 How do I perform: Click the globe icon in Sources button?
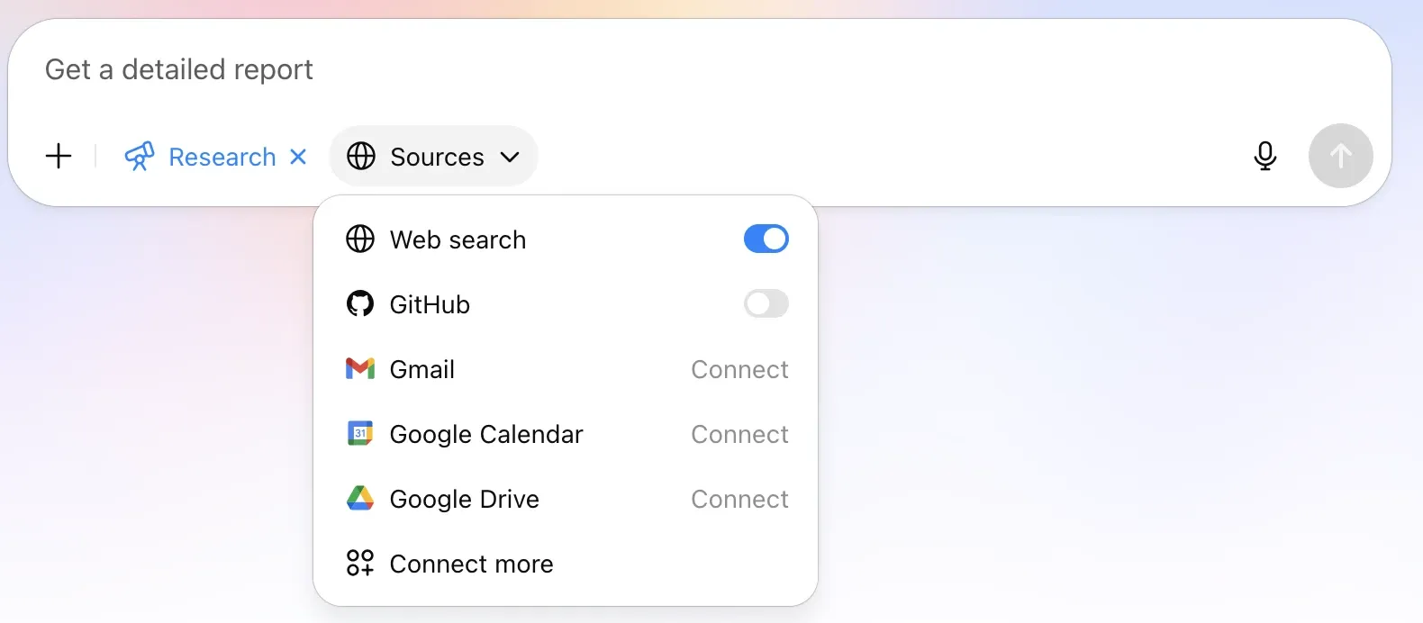point(361,156)
